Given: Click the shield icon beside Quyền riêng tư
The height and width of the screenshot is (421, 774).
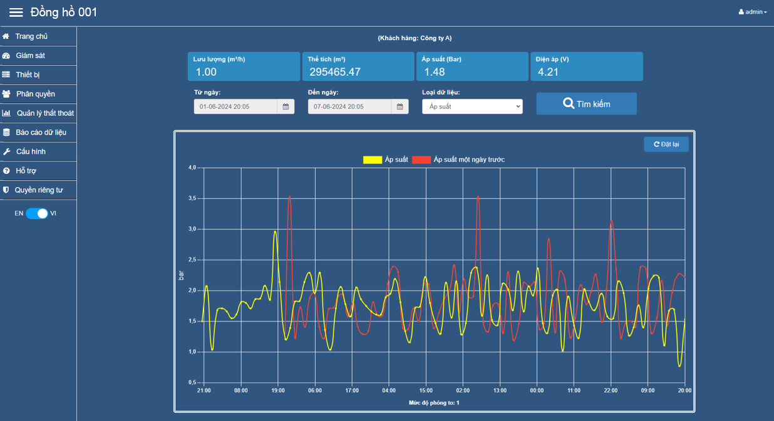Looking at the screenshot, I should 6,190.
